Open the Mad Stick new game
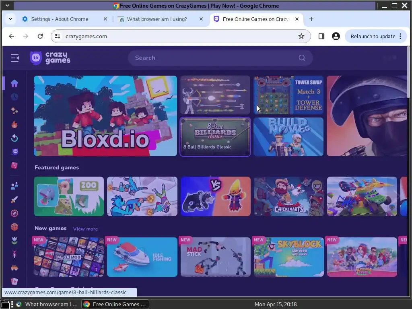 click(216, 257)
